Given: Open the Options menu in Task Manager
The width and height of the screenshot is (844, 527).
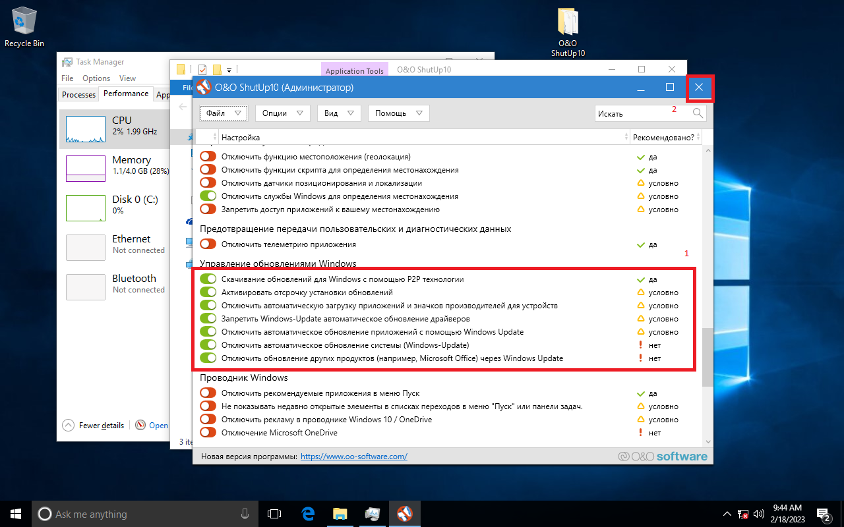Looking at the screenshot, I should pyautogui.click(x=96, y=78).
